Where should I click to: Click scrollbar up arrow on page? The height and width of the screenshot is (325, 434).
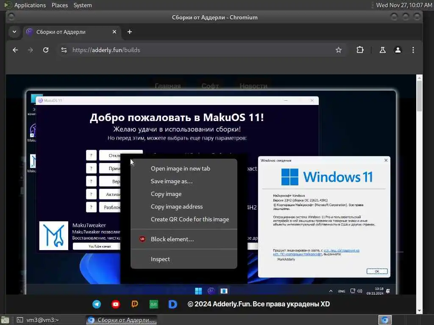[419, 78]
